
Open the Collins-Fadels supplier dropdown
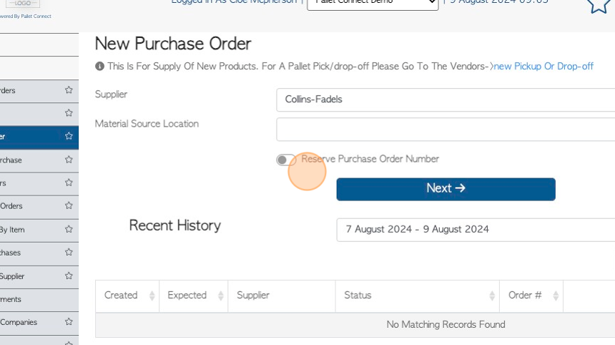pyautogui.click(x=446, y=99)
